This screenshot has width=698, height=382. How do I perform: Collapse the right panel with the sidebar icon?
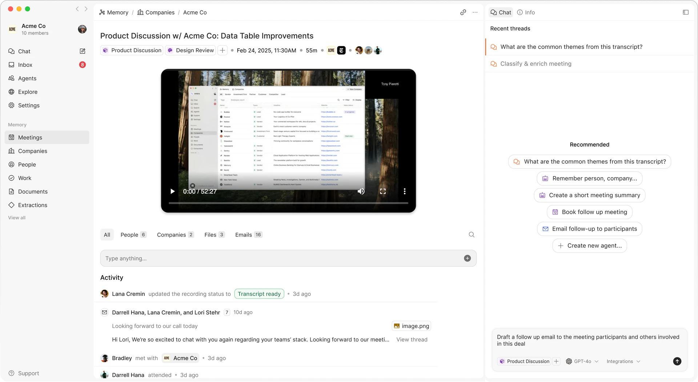686,12
